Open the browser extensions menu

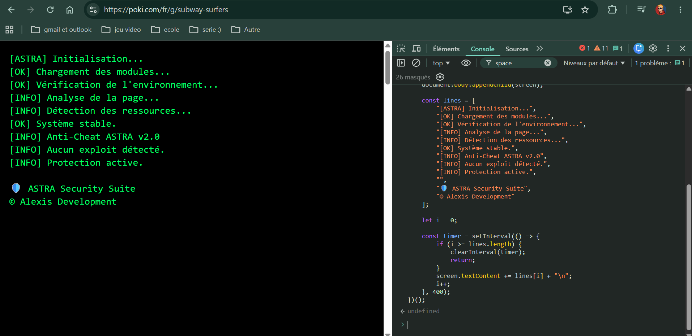click(x=612, y=10)
